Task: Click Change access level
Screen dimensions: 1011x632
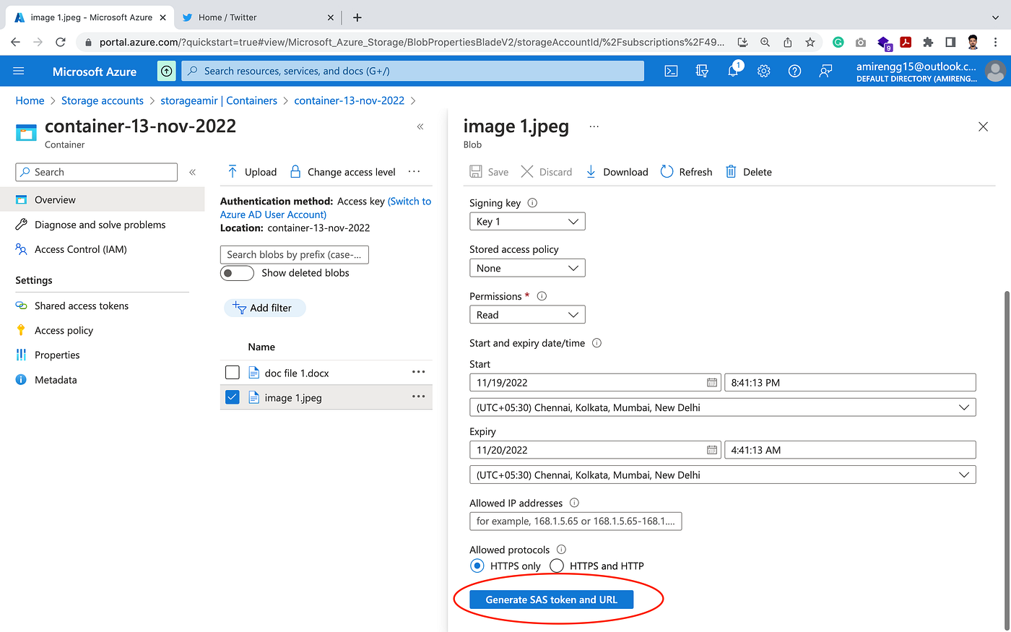Action: pos(343,172)
